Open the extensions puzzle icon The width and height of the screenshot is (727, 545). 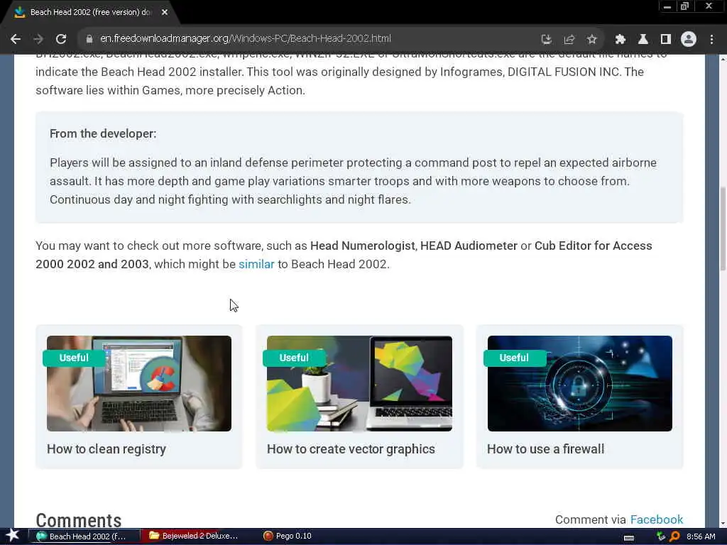pos(621,40)
